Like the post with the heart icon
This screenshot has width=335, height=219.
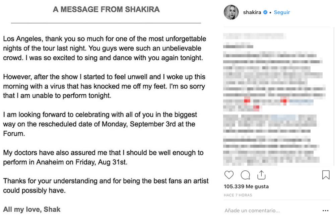(x=229, y=175)
